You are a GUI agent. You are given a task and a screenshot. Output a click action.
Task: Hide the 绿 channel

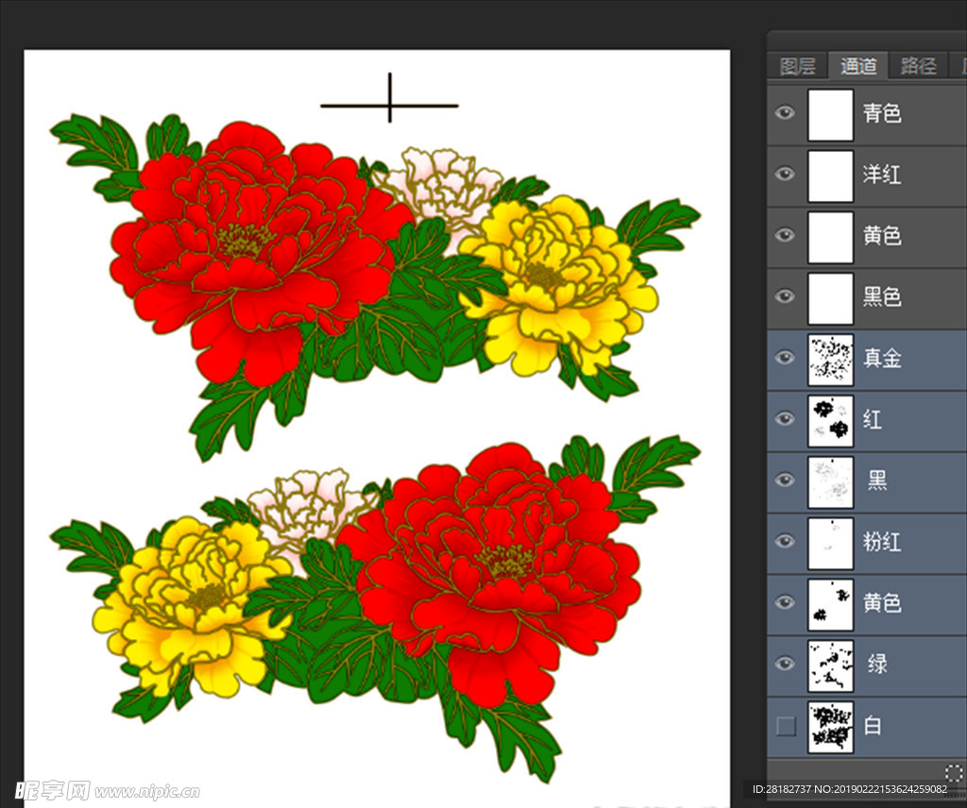tap(785, 664)
